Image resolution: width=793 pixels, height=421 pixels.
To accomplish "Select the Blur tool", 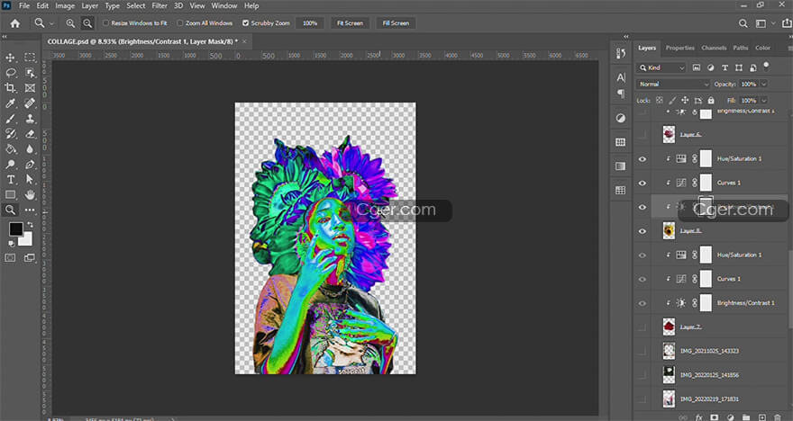I will tap(30, 149).
